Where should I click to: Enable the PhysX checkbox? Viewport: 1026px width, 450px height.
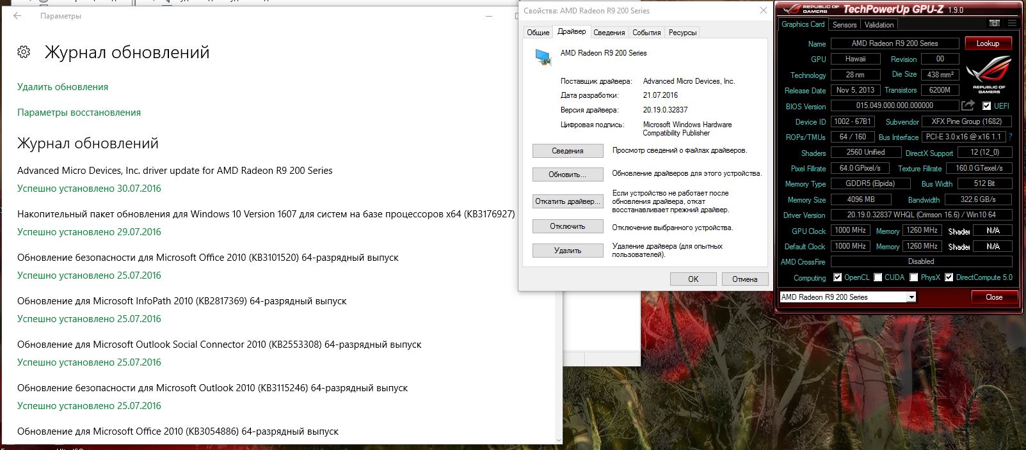(914, 277)
